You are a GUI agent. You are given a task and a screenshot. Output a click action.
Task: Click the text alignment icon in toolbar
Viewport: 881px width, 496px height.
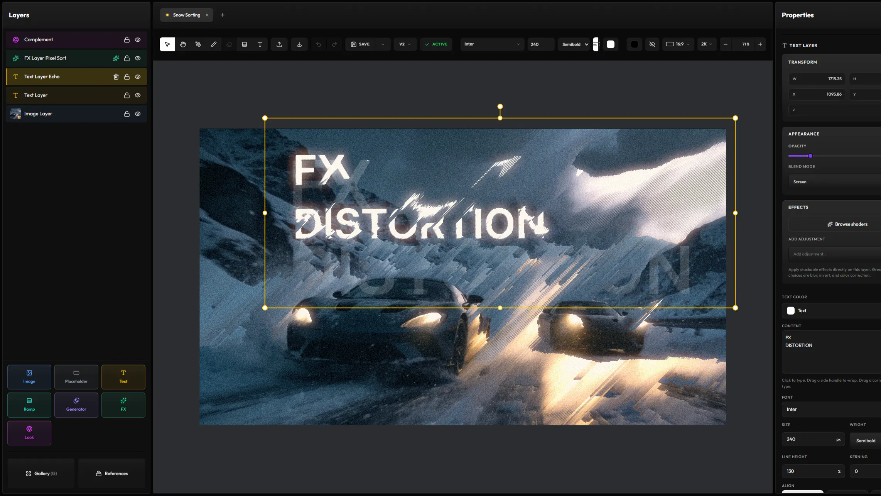596,44
